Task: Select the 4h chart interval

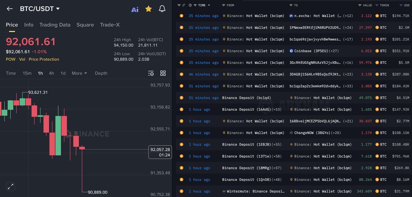Action: pos(51,73)
